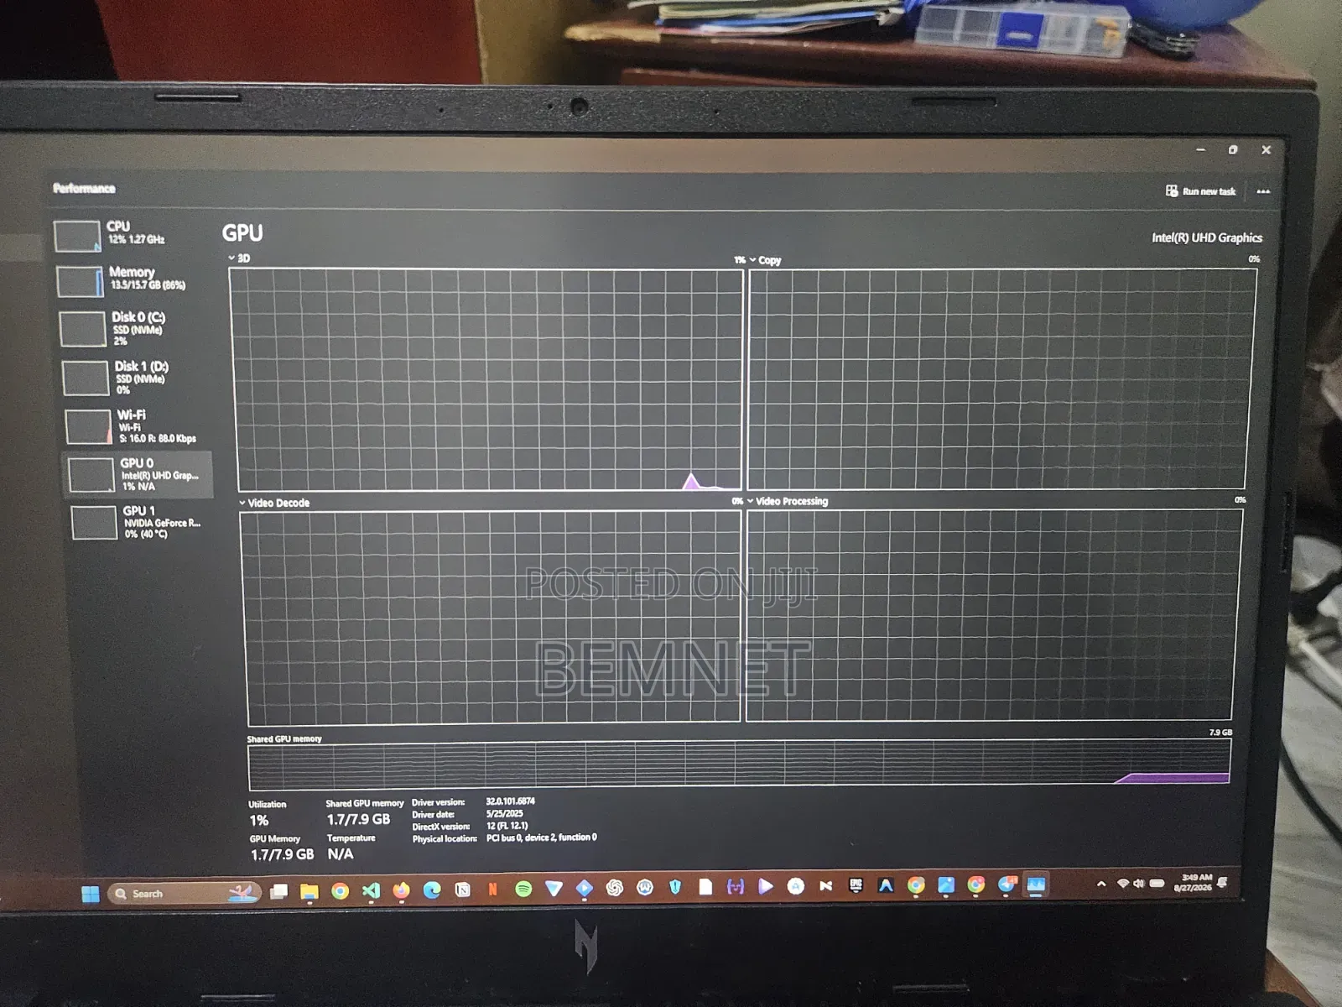
Task: Click the Intel(R) UHD Graphics title
Action: [1207, 238]
